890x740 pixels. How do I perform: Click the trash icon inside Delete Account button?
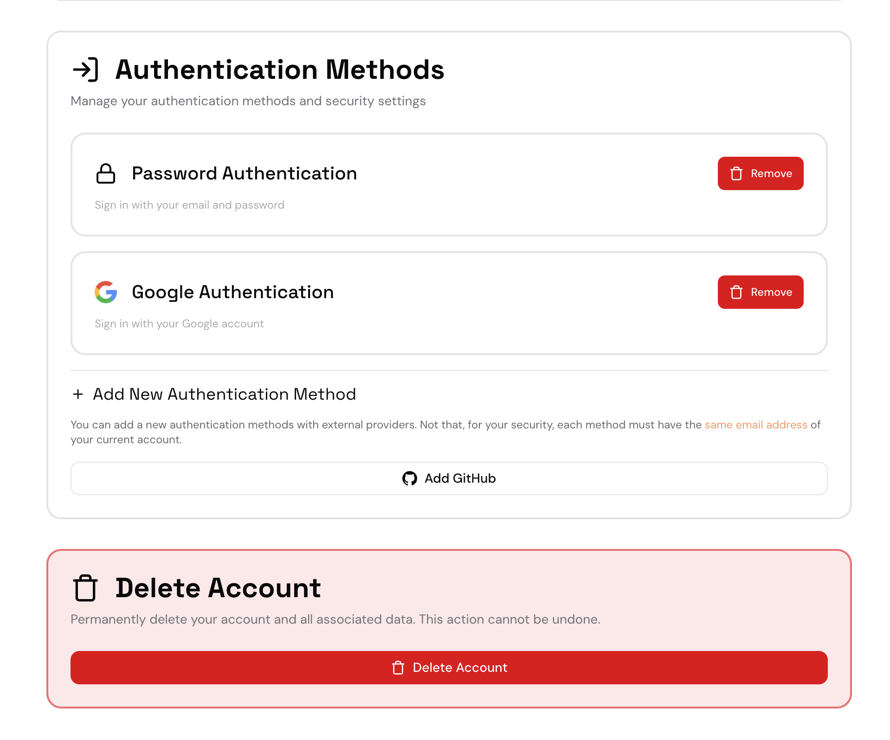pos(398,668)
